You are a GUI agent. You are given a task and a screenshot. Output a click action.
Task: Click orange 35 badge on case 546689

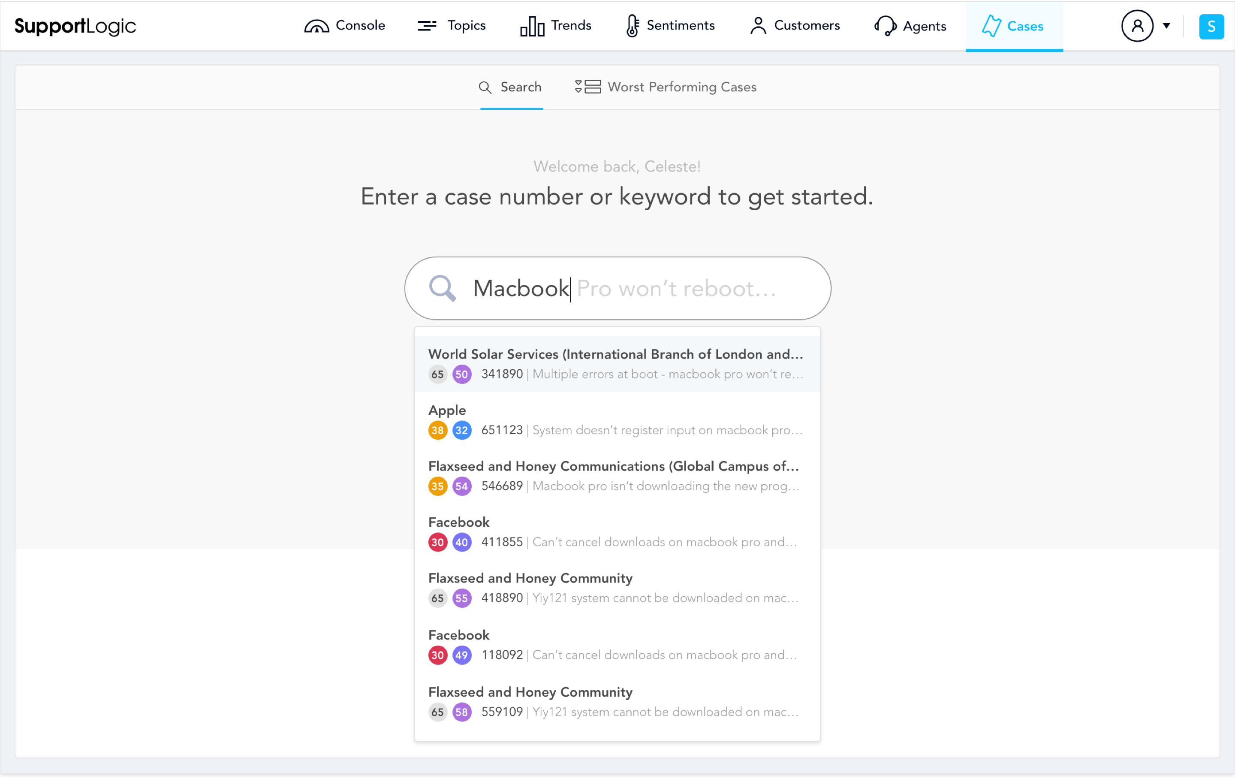(437, 486)
